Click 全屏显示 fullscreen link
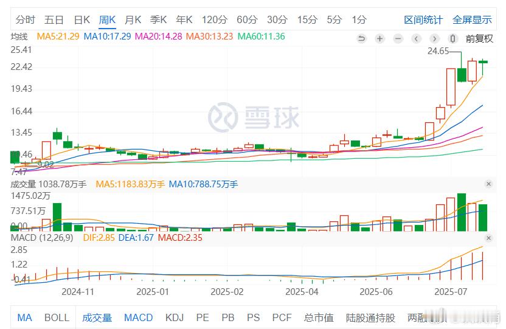The image size is (506, 329). (472, 20)
